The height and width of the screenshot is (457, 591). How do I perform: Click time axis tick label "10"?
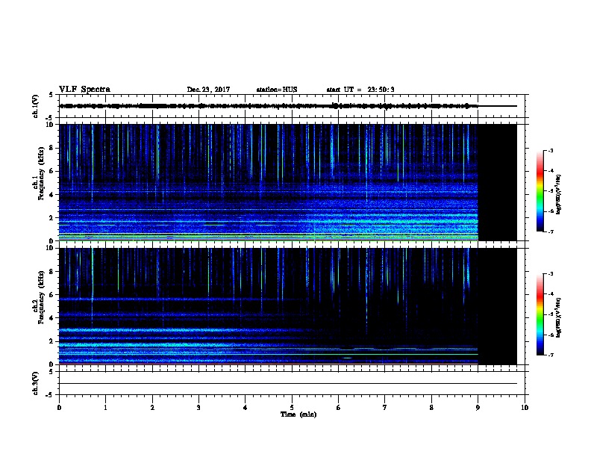click(x=525, y=408)
